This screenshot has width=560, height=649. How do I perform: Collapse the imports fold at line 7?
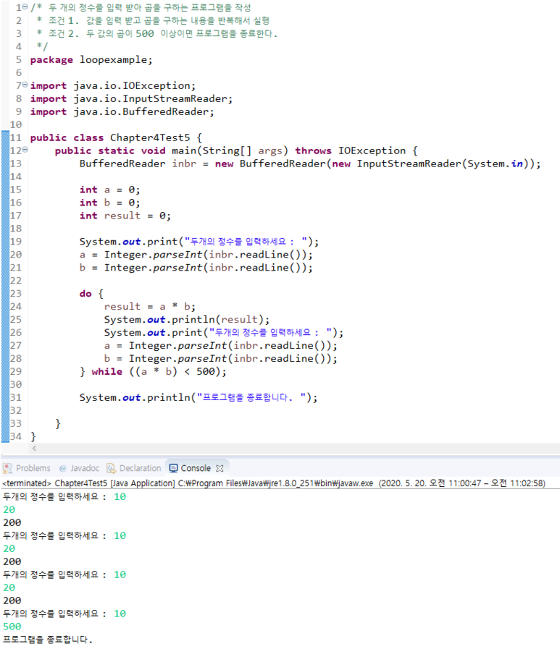[25, 85]
